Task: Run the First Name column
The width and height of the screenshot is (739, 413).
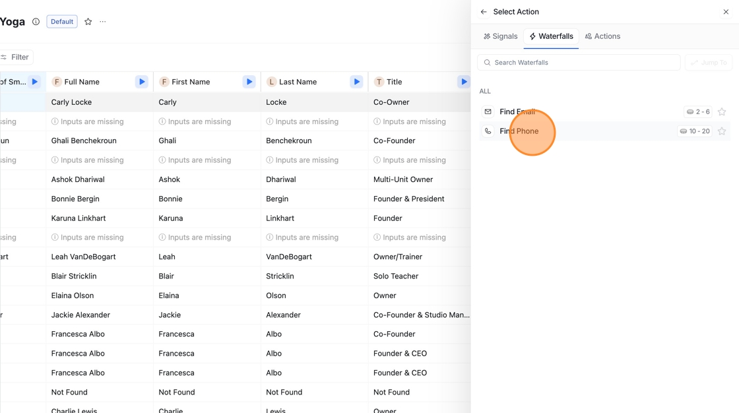Action: (x=249, y=82)
